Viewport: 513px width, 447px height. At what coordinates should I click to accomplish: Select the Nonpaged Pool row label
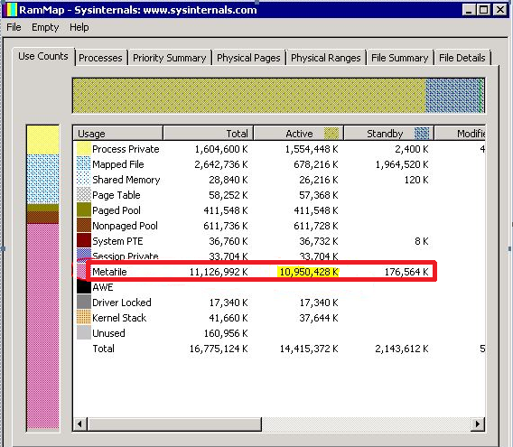(x=125, y=226)
